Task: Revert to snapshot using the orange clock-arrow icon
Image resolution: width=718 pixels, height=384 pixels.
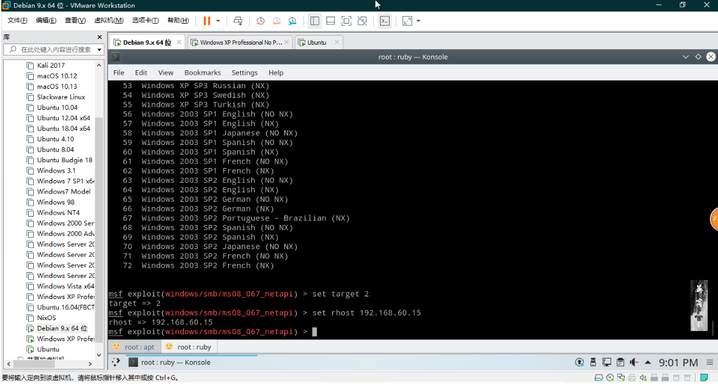Action: tap(276, 20)
